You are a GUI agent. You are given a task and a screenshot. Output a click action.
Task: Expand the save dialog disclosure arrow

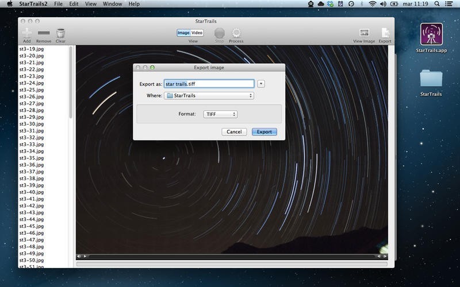[261, 84]
